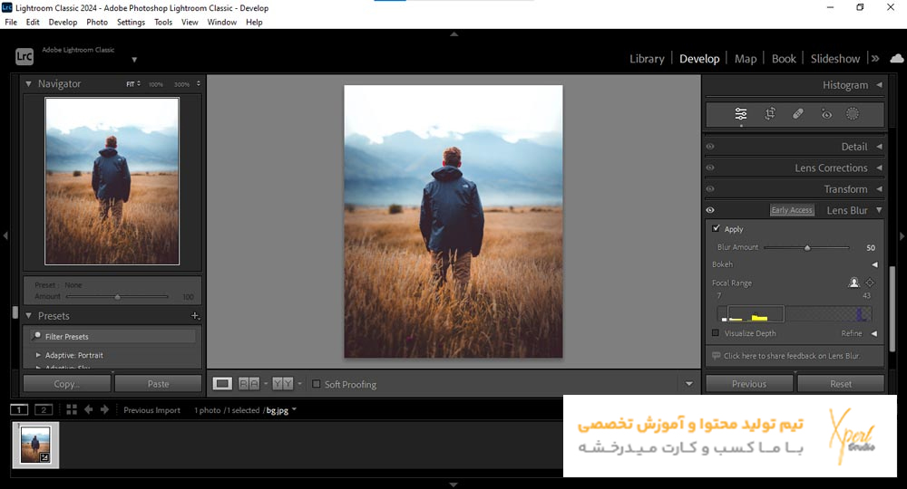Expand the Lens Corrections panel arrow
Screen dimensions: 907x489
tap(879, 168)
